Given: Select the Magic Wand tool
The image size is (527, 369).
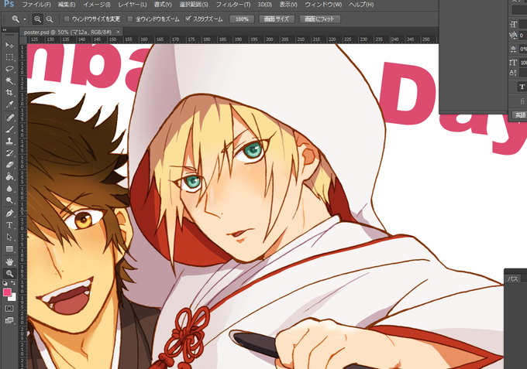Looking at the screenshot, I should 9,80.
